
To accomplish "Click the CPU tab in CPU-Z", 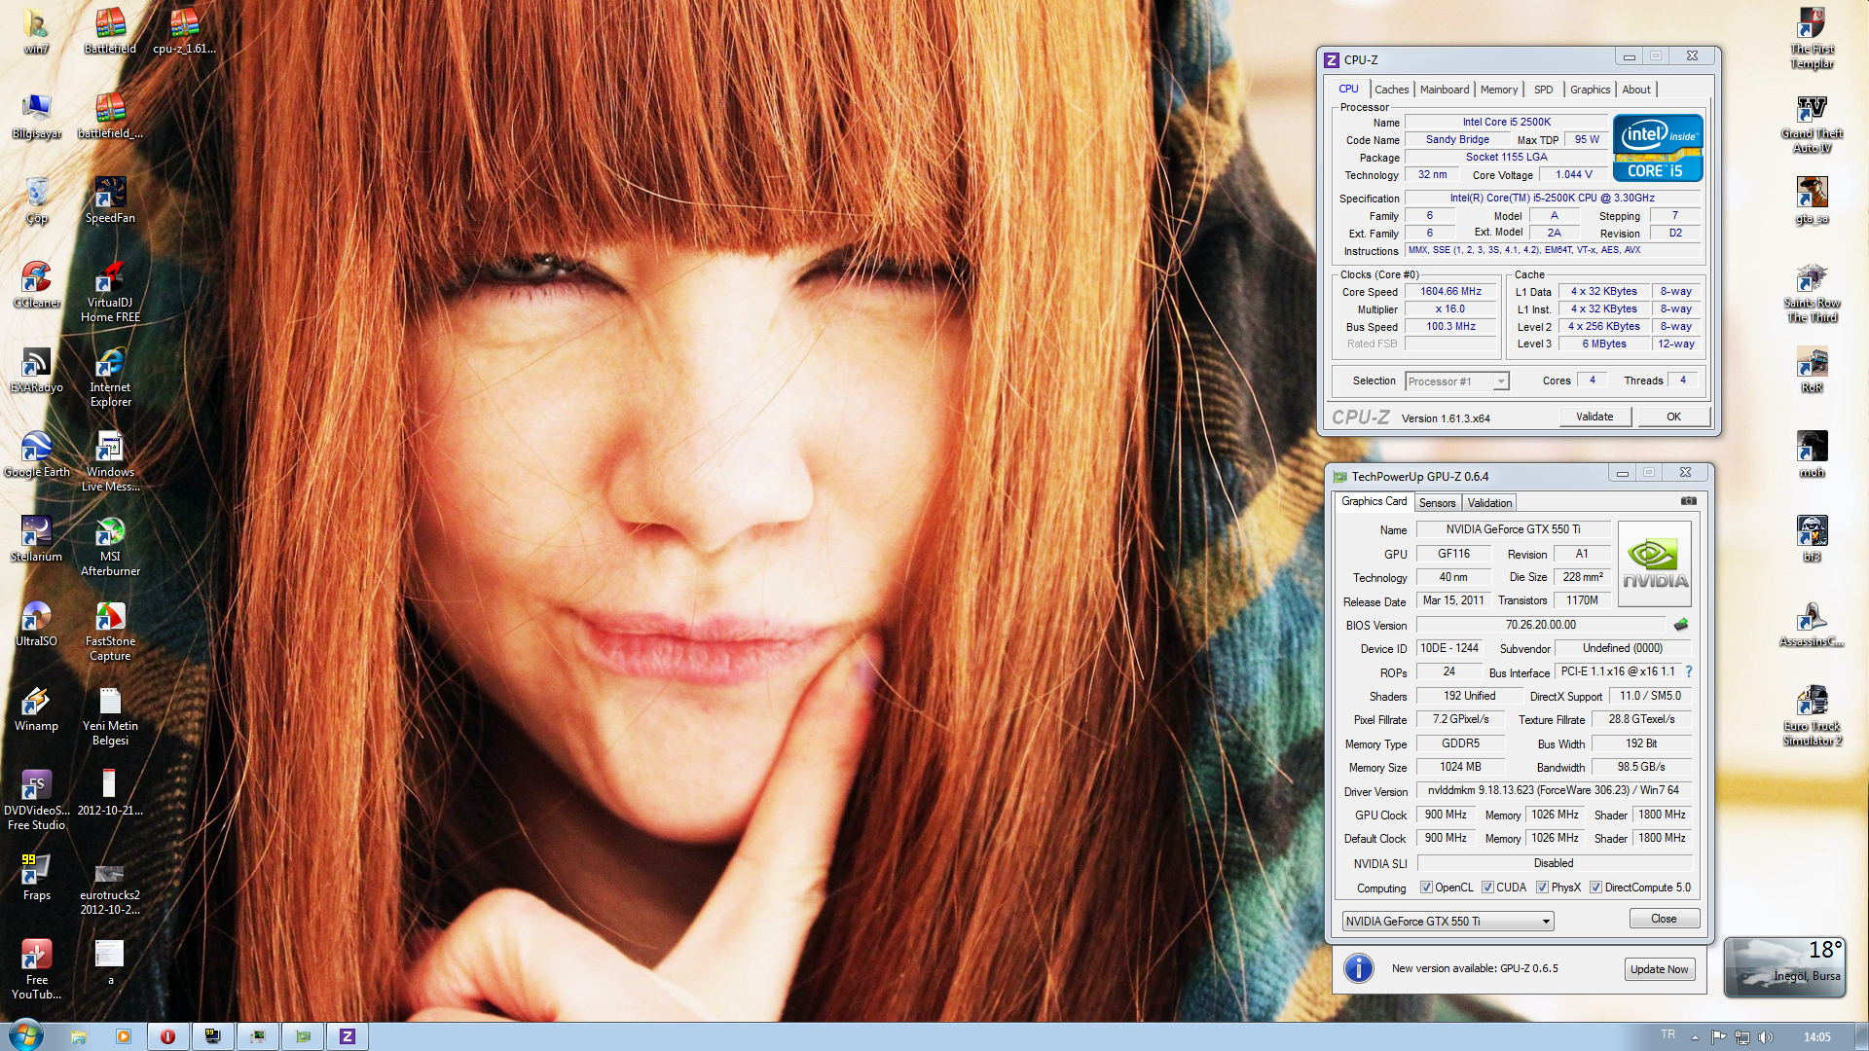I will point(1349,89).
